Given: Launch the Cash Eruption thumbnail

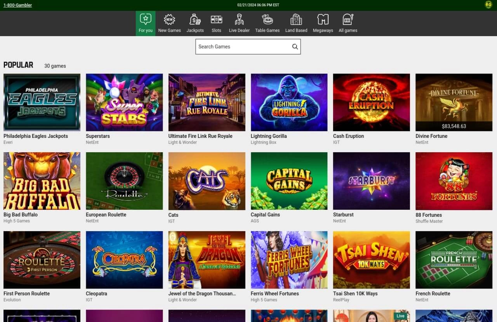Looking at the screenshot, I should (371, 103).
